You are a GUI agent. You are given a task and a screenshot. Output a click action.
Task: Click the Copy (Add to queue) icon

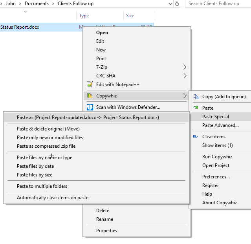click(196, 97)
